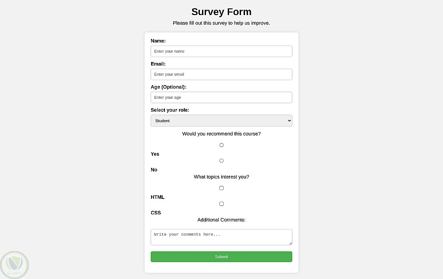This screenshot has height=279, width=443.
Task: Click the "Additional Comments:" label
Action: 221,220
